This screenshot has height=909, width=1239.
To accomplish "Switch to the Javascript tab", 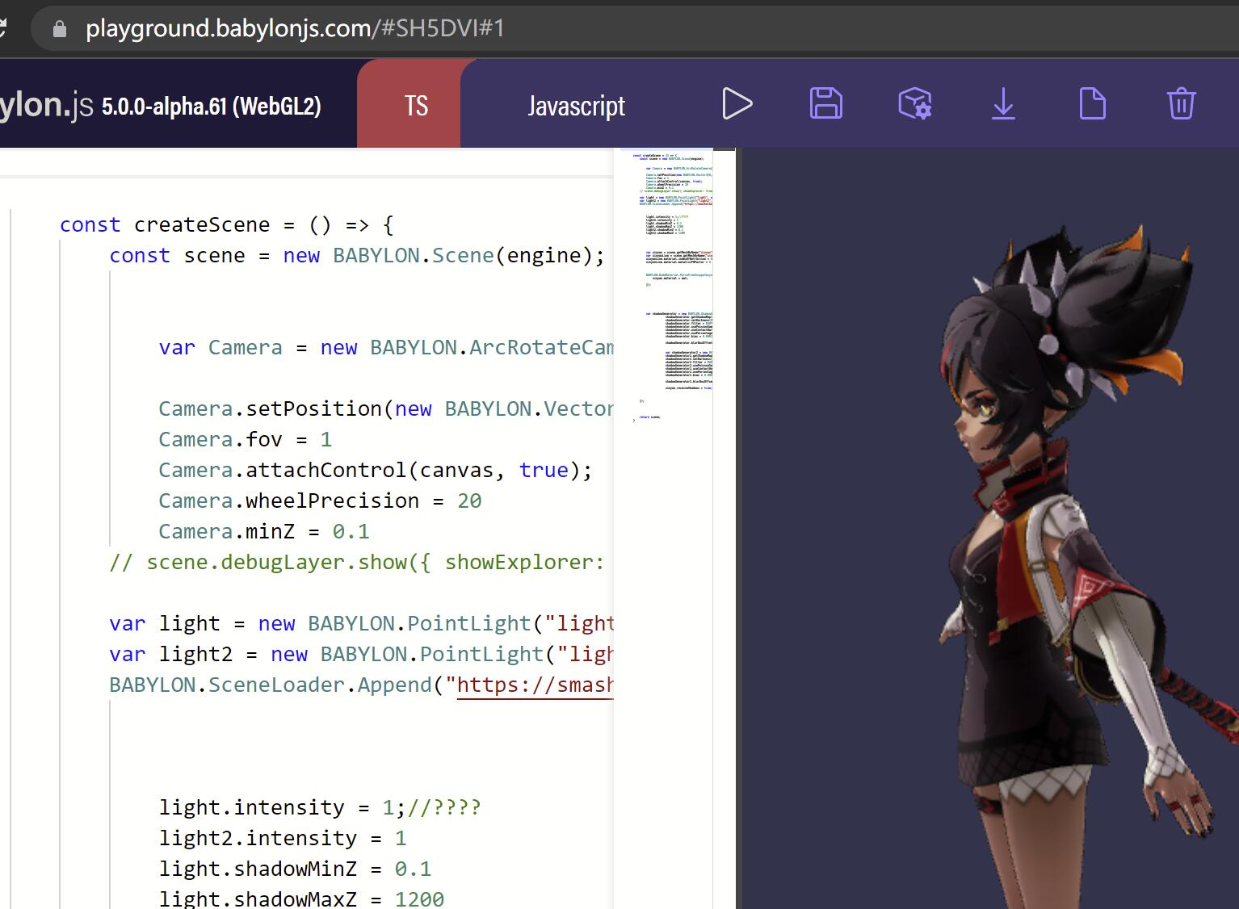I will (576, 105).
